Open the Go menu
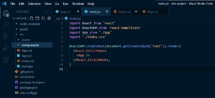Screen dimensions: 215x98 click(57, 4)
